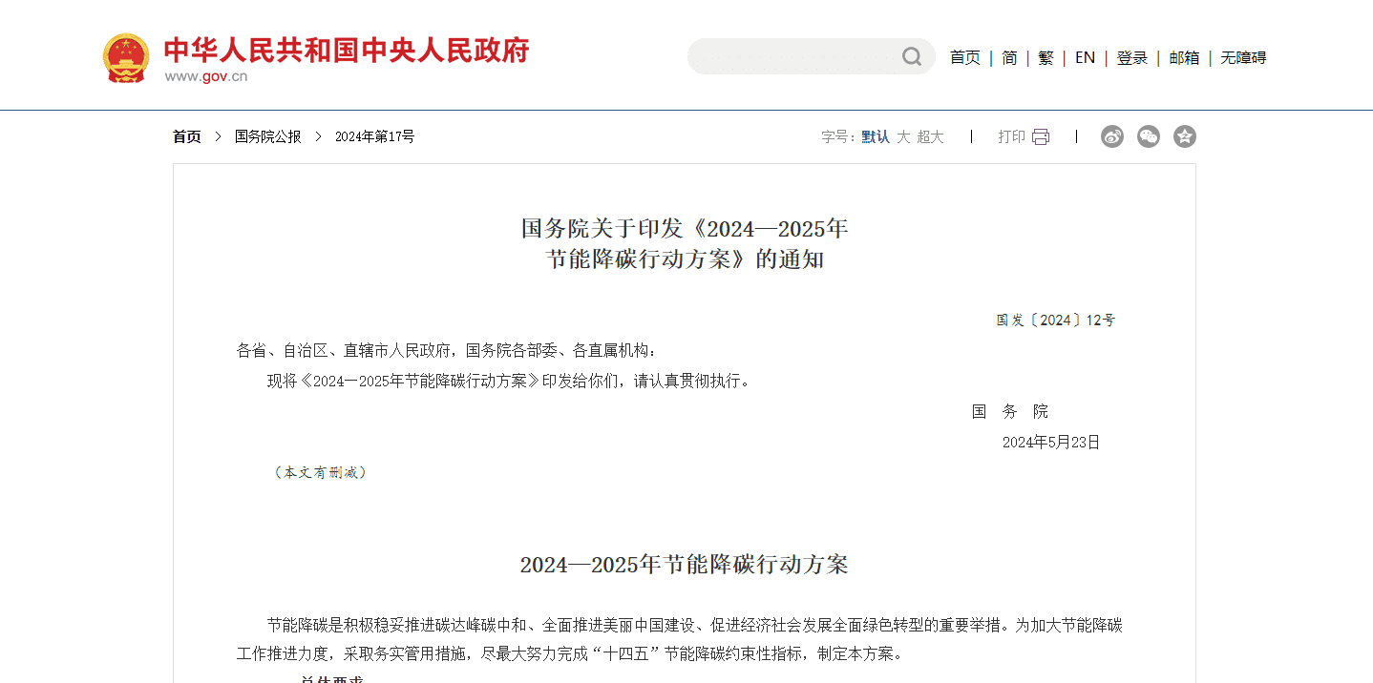Switch font size to 大
This screenshot has height=683, width=1373.
click(903, 137)
